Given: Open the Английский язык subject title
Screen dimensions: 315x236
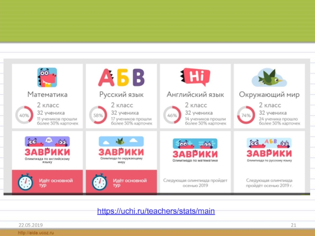Looking at the screenshot, I should click(x=195, y=94).
